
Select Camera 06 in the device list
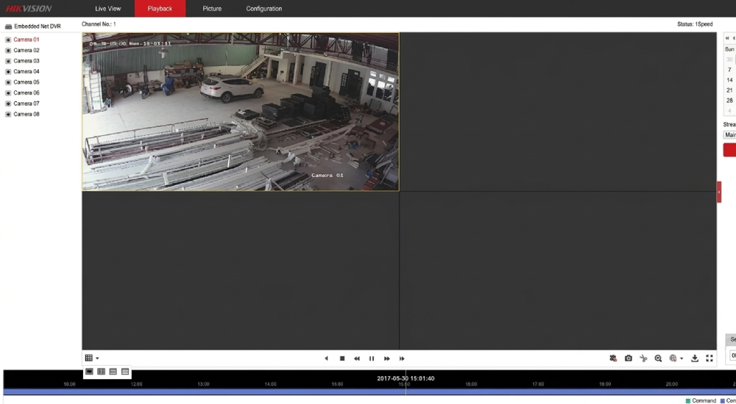click(26, 93)
